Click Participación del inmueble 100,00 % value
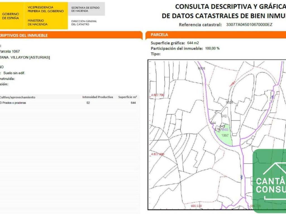The height and width of the screenshot is (214, 286). tap(212, 48)
